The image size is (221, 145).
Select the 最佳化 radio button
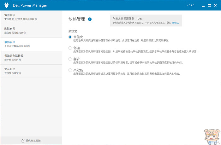[70, 37]
